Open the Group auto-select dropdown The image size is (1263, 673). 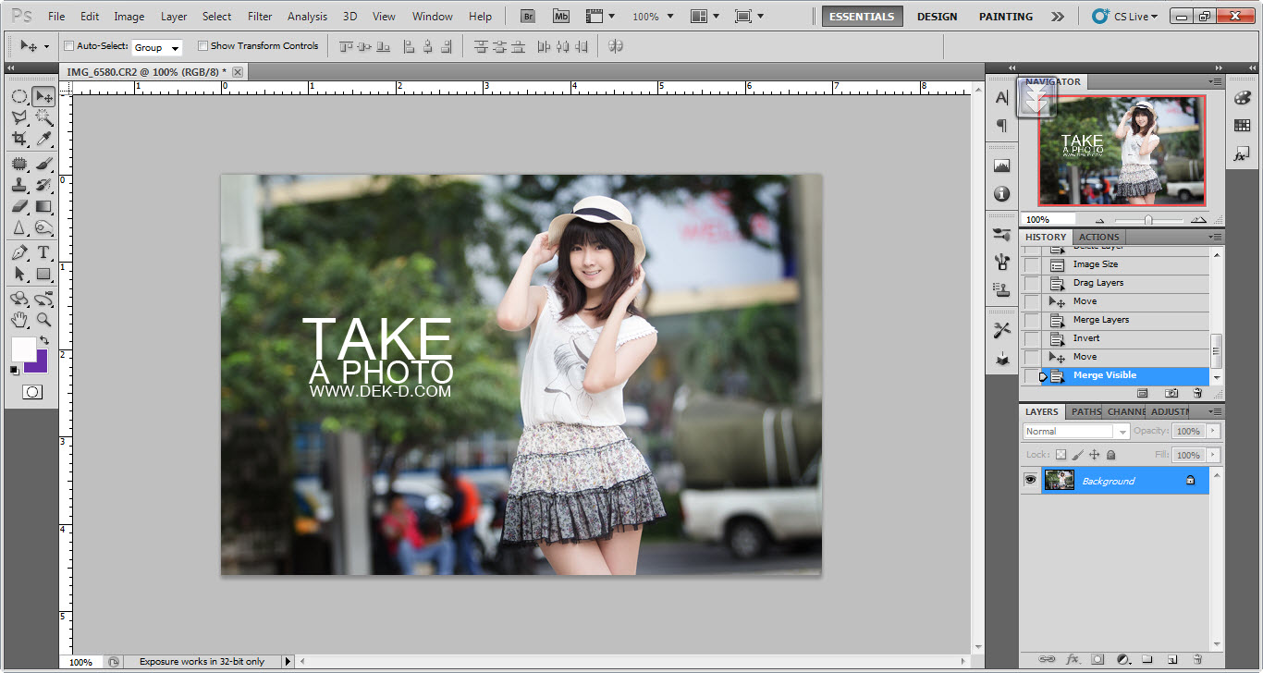coord(157,47)
